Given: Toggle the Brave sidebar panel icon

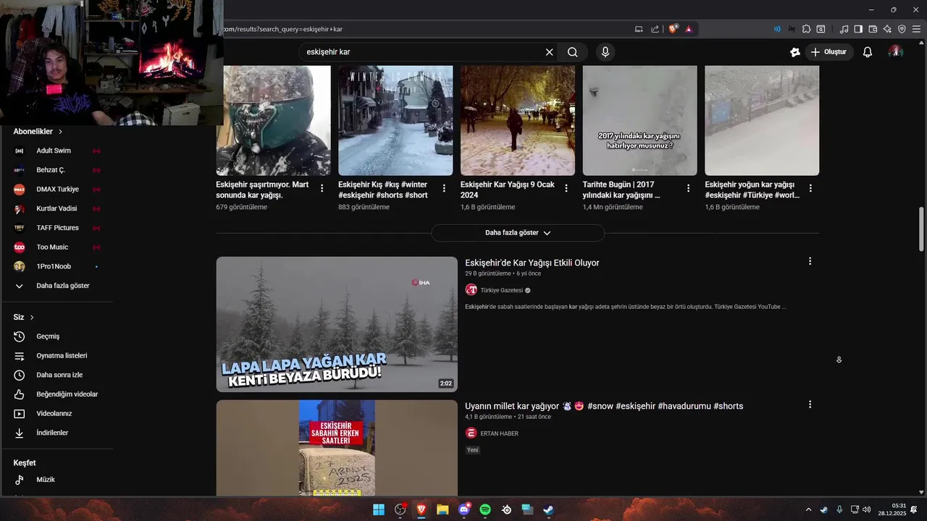Looking at the screenshot, I should click(x=858, y=29).
